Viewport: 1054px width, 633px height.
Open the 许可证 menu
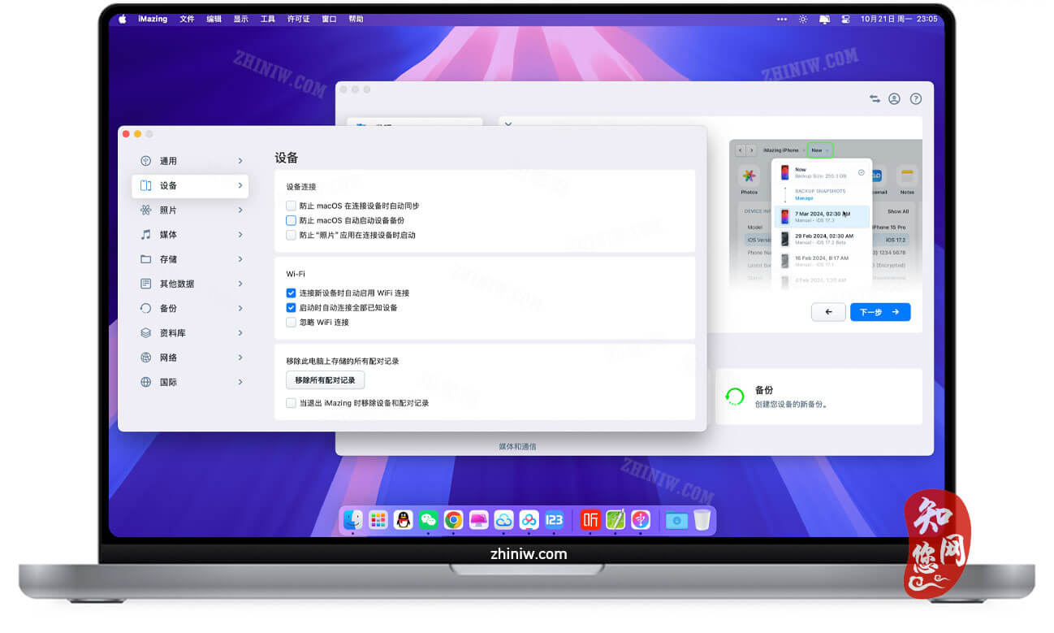point(298,19)
